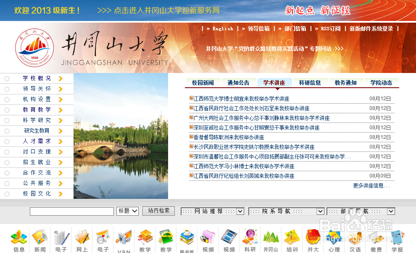Viewport: 416px width, 253px height.
Task: Open the 人才需求 sidebar menu item
Action: tap(37, 141)
